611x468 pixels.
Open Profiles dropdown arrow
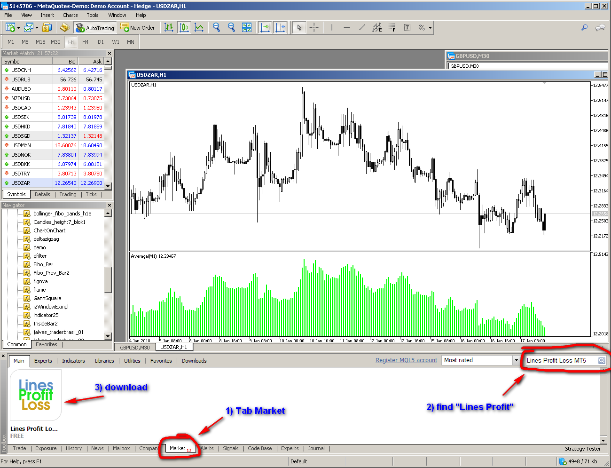(36, 28)
